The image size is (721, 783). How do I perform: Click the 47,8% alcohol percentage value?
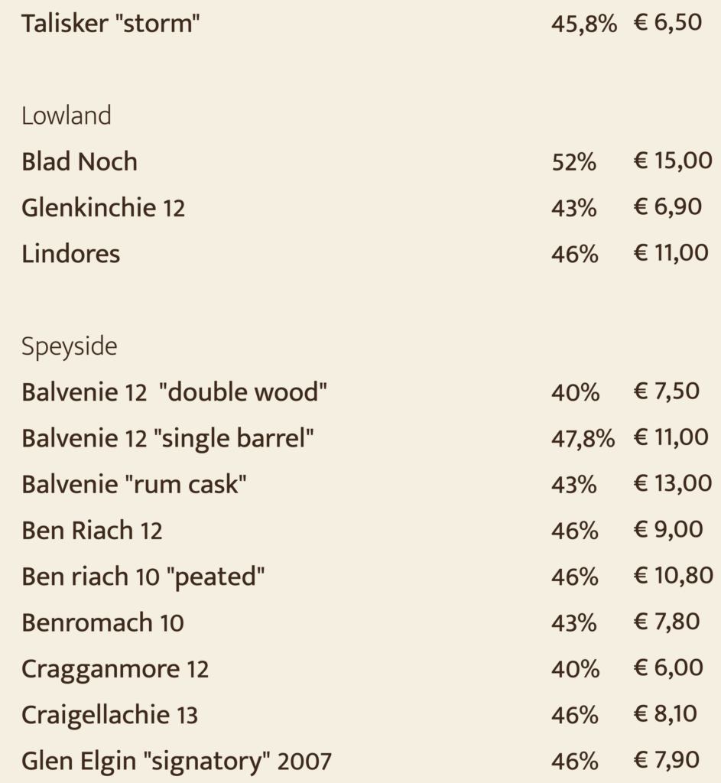coord(583,438)
